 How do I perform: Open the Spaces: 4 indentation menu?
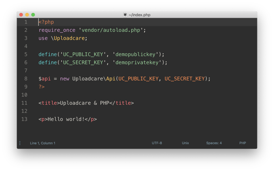coord(214,143)
